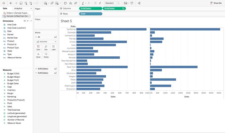This screenshot has width=225, height=133.
Task: Switch to the Analytics tab
Action: (x=18, y=8)
